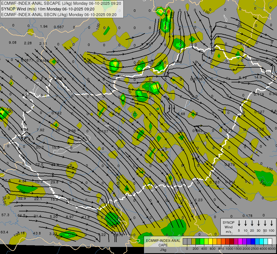Click the 2.28 value on the map
Screen dimensions: 277x254
[28, 43]
